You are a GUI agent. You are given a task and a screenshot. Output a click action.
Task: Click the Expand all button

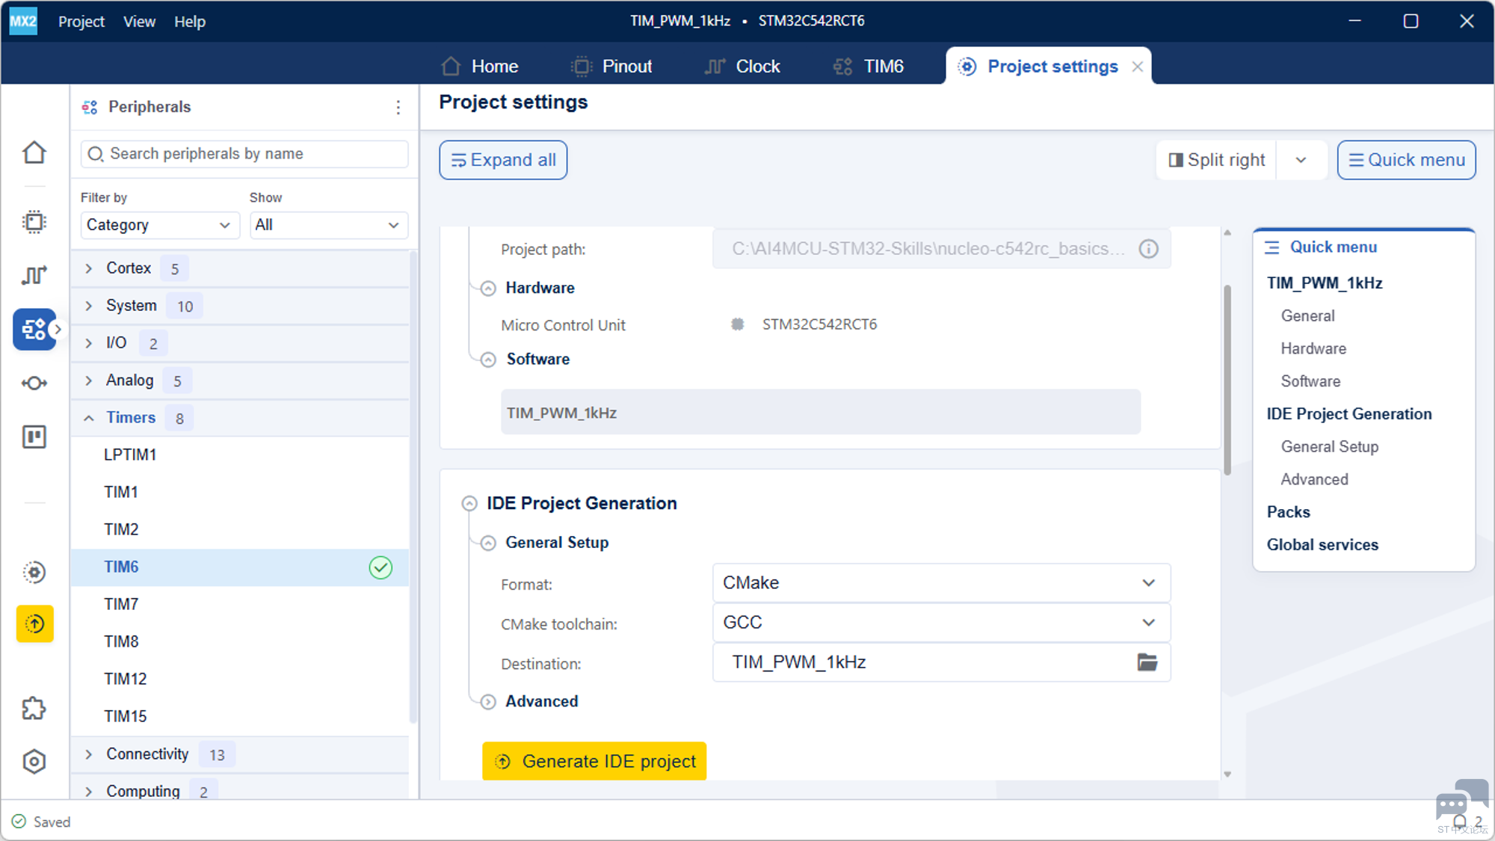click(x=503, y=160)
